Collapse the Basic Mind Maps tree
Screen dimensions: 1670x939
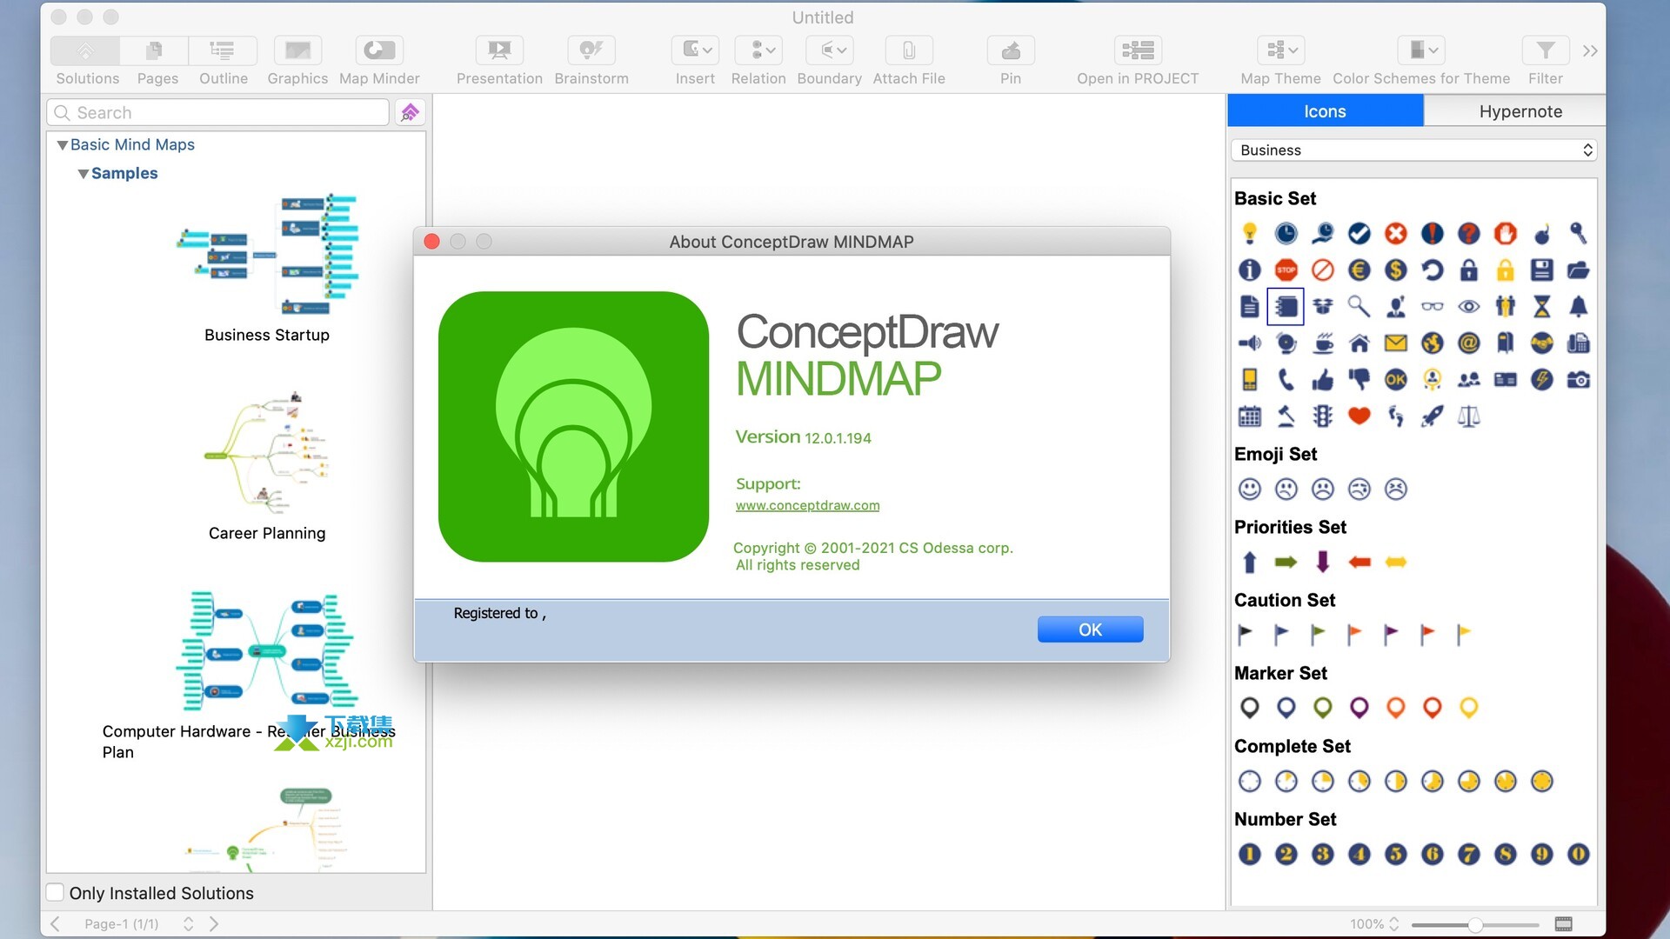coord(62,145)
